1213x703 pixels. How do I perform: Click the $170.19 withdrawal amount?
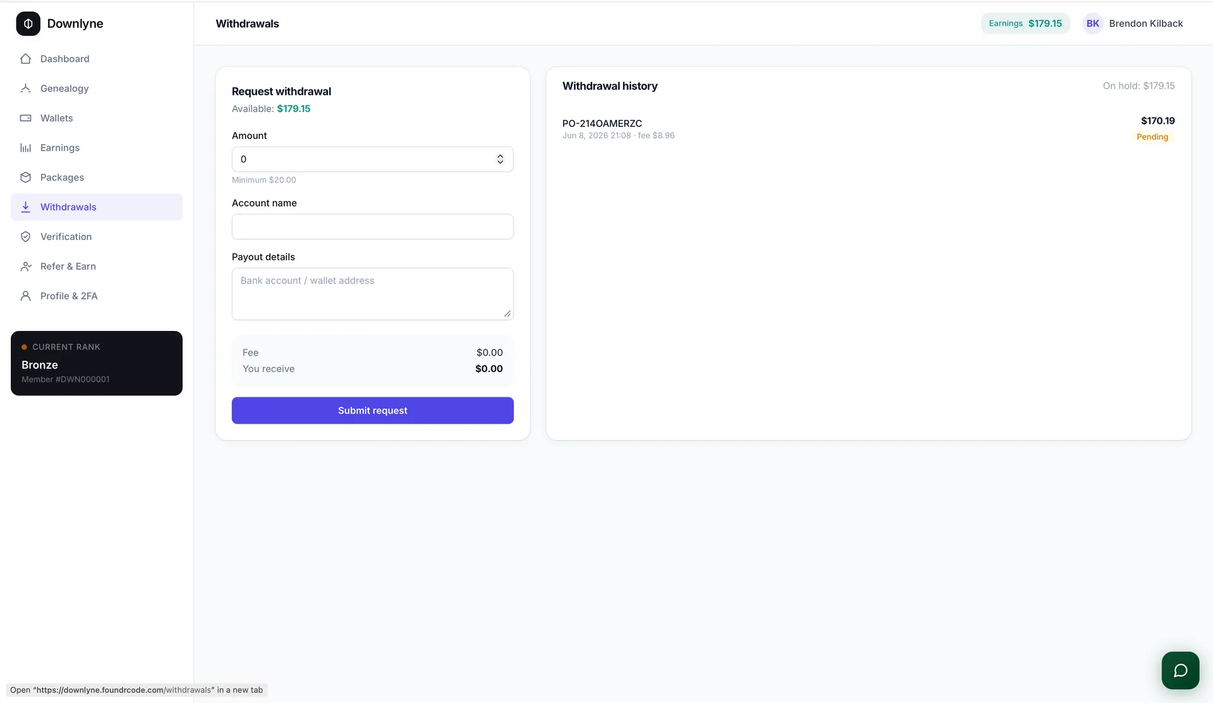click(x=1157, y=121)
